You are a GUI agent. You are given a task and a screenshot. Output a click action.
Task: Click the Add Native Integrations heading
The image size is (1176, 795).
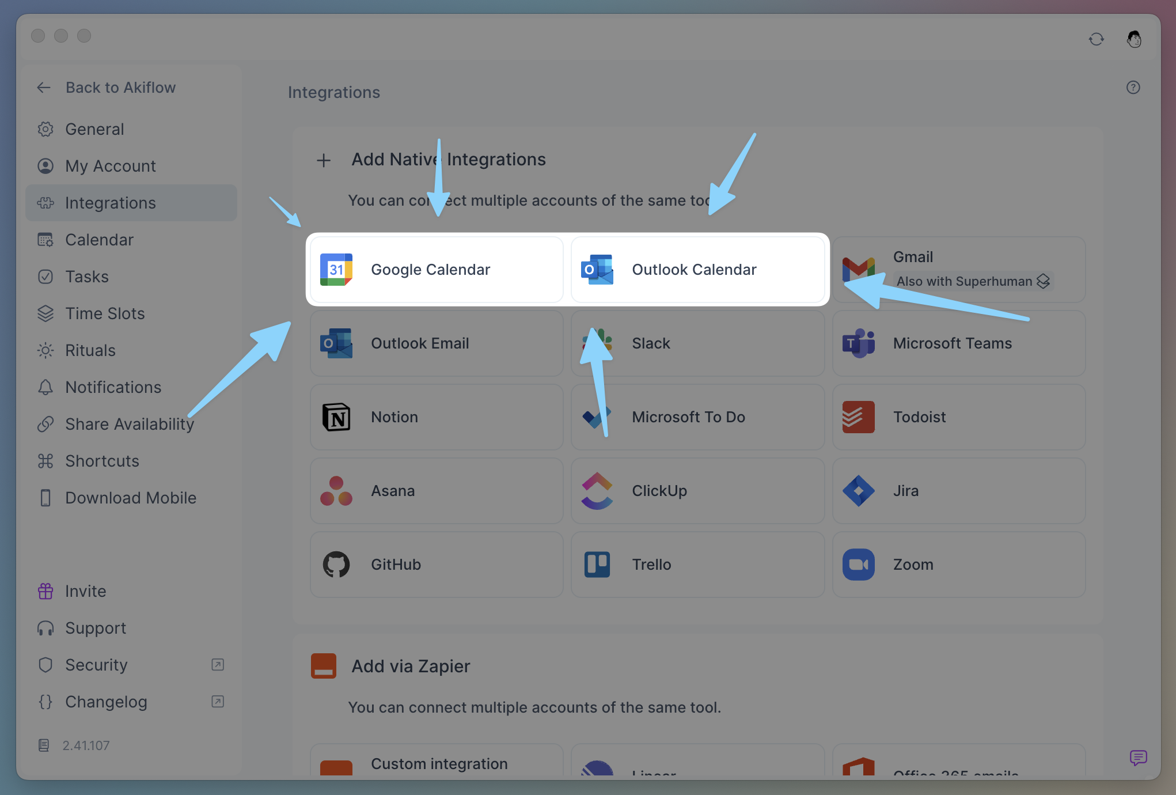[449, 160]
